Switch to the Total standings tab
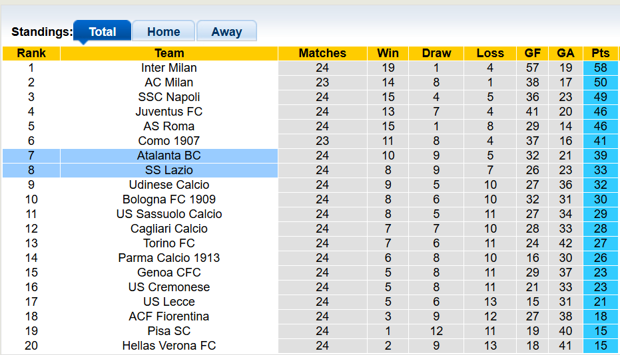This screenshot has width=620, height=355. (102, 31)
